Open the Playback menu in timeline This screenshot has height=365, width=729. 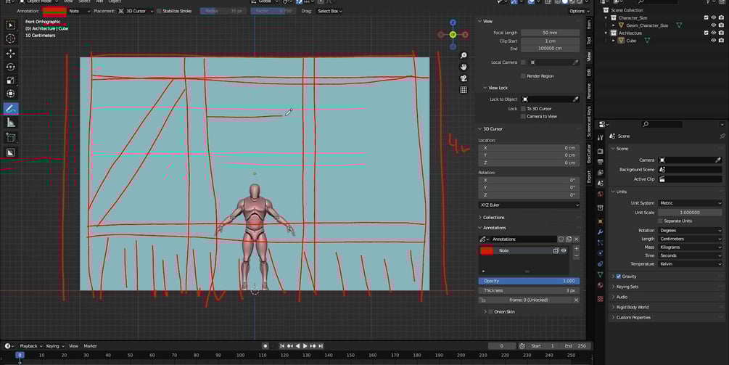[30, 346]
